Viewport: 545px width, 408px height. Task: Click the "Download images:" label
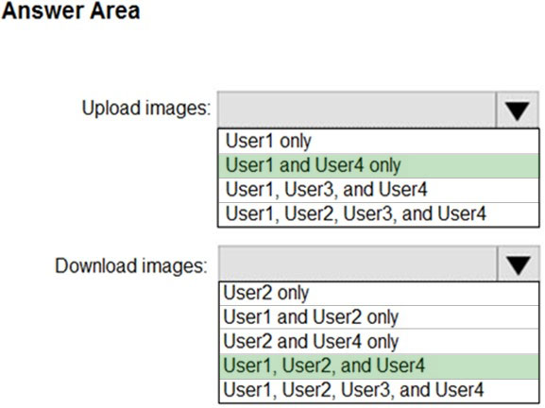(131, 266)
